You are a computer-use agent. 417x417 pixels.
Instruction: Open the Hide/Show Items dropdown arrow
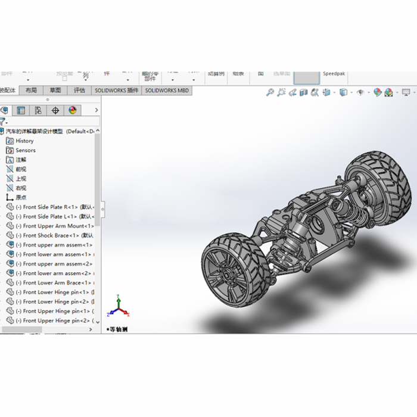(x=369, y=93)
